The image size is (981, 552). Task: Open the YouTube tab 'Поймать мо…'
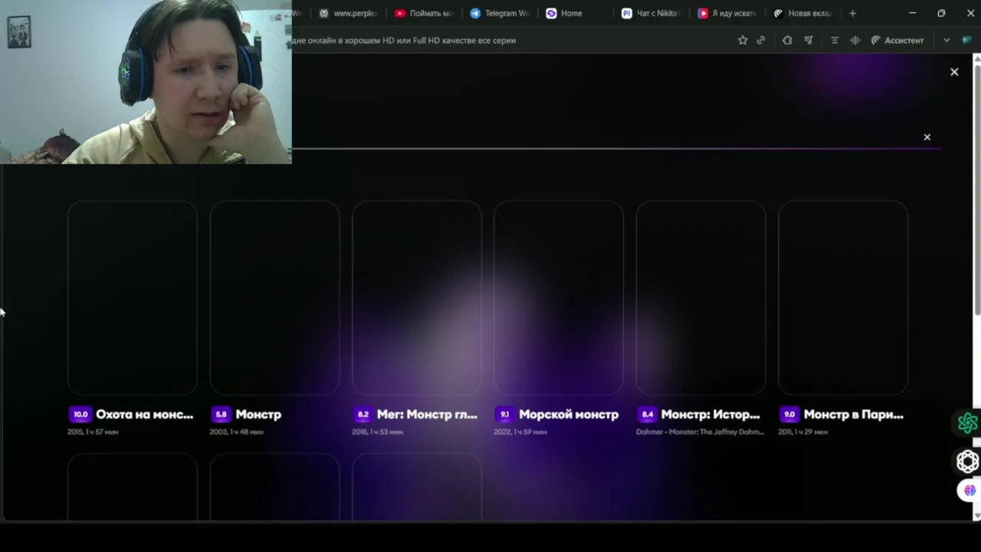[425, 13]
